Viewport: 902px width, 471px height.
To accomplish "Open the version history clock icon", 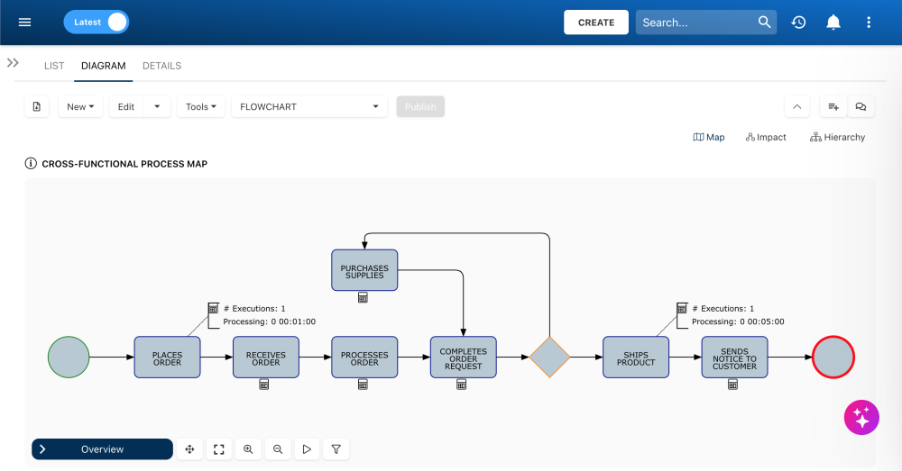I will click(x=798, y=23).
